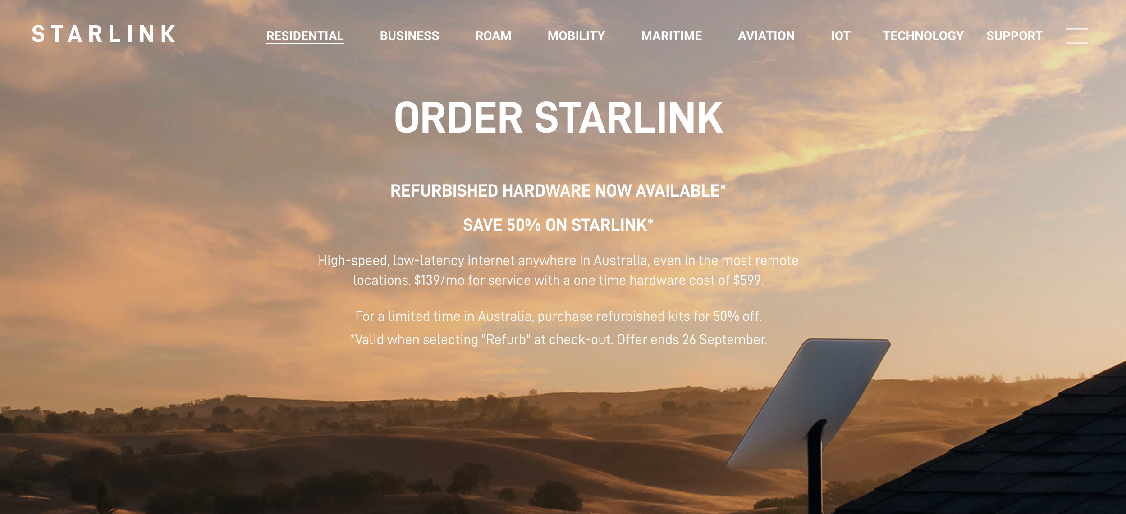Click the offer ends 26 September footnote
The height and width of the screenshot is (514, 1126).
click(x=558, y=339)
